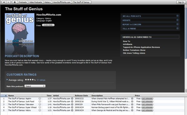Open Tapped-In: iPhone Application Reviews podcast

141,47
